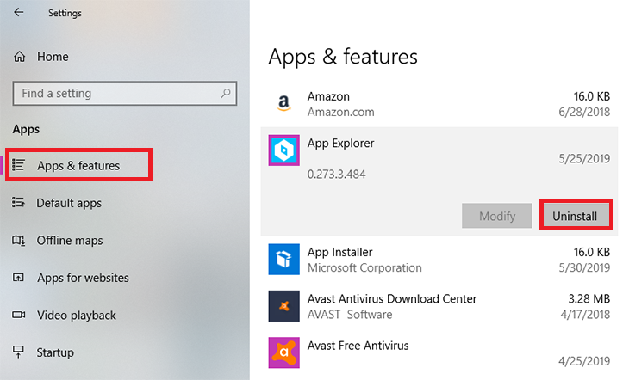Open Apps for websites settings

[83, 278]
